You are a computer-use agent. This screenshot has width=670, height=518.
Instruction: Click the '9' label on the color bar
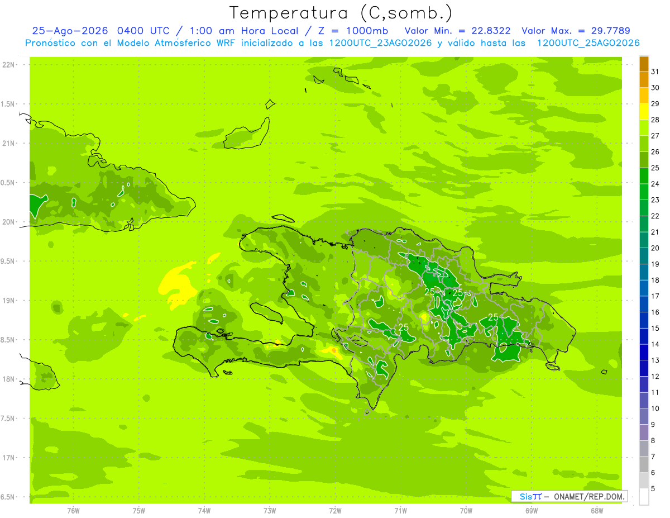click(653, 425)
